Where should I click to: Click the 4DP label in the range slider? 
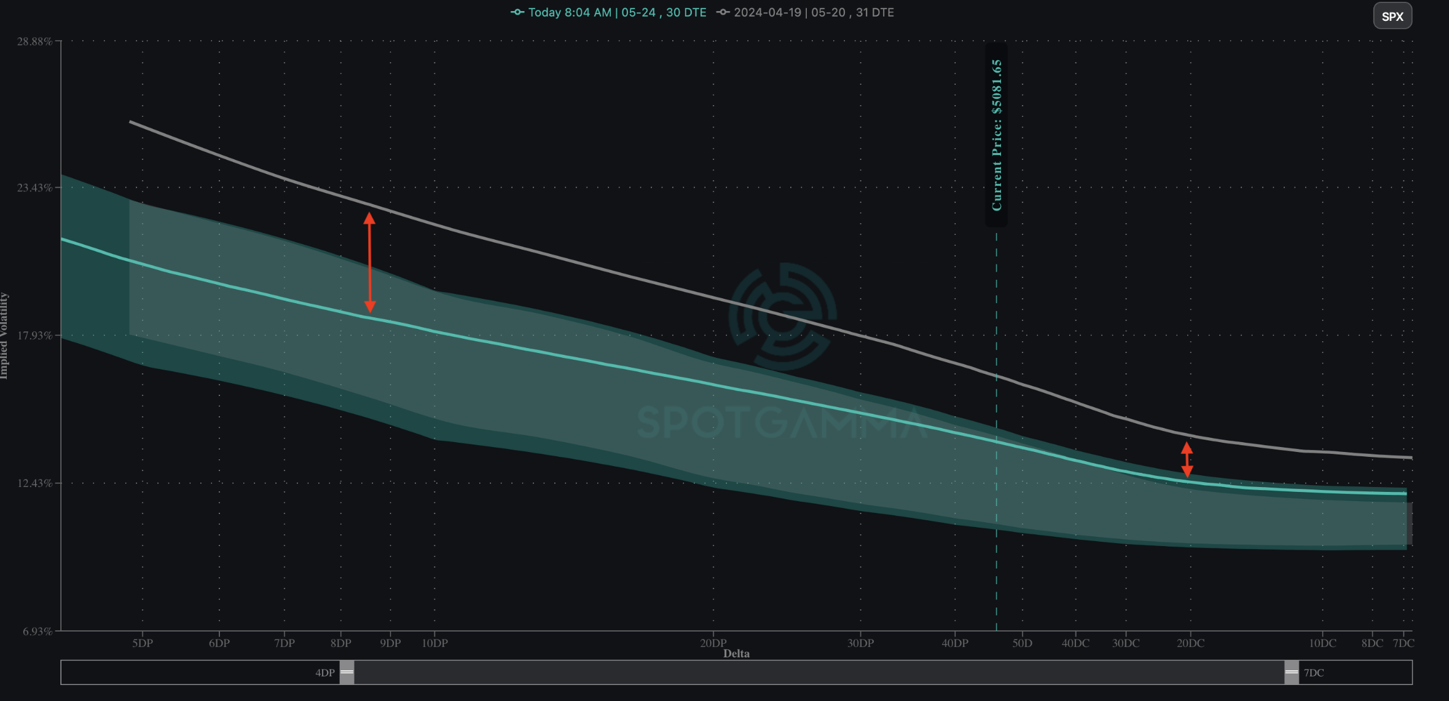(324, 673)
